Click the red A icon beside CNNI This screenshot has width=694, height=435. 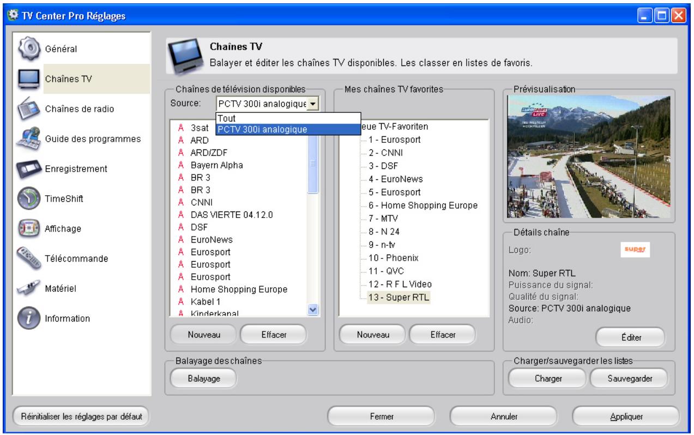click(181, 203)
